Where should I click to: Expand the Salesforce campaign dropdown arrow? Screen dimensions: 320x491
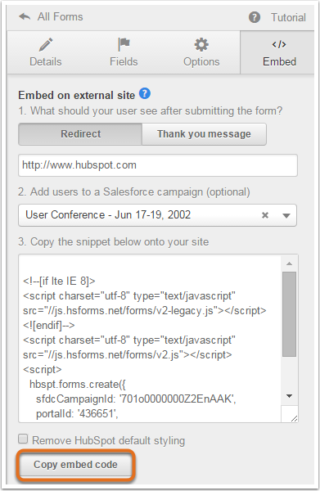pos(286,215)
